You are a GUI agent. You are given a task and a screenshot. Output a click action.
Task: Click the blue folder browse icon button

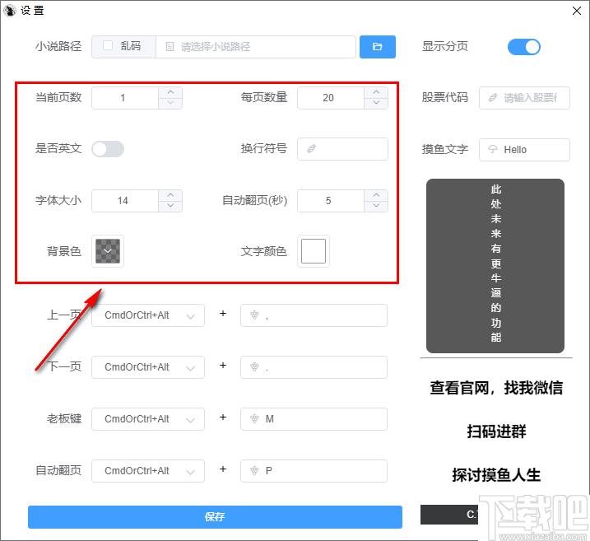pyautogui.click(x=378, y=47)
